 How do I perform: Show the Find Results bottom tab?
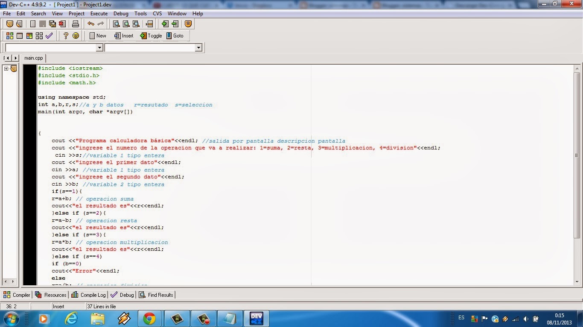156,295
